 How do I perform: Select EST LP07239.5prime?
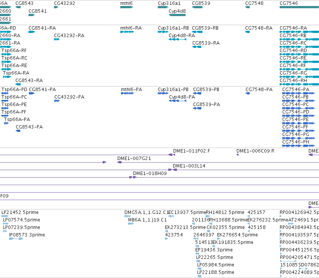point(21,227)
